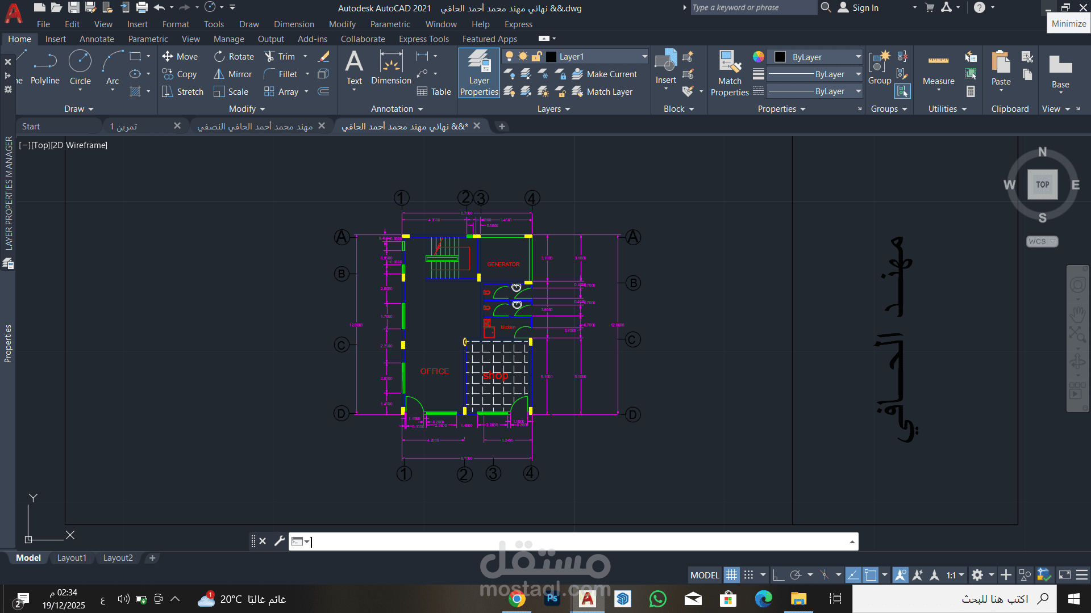Expand the Annotation panel
This screenshot has height=613, width=1091.
(397, 109)
